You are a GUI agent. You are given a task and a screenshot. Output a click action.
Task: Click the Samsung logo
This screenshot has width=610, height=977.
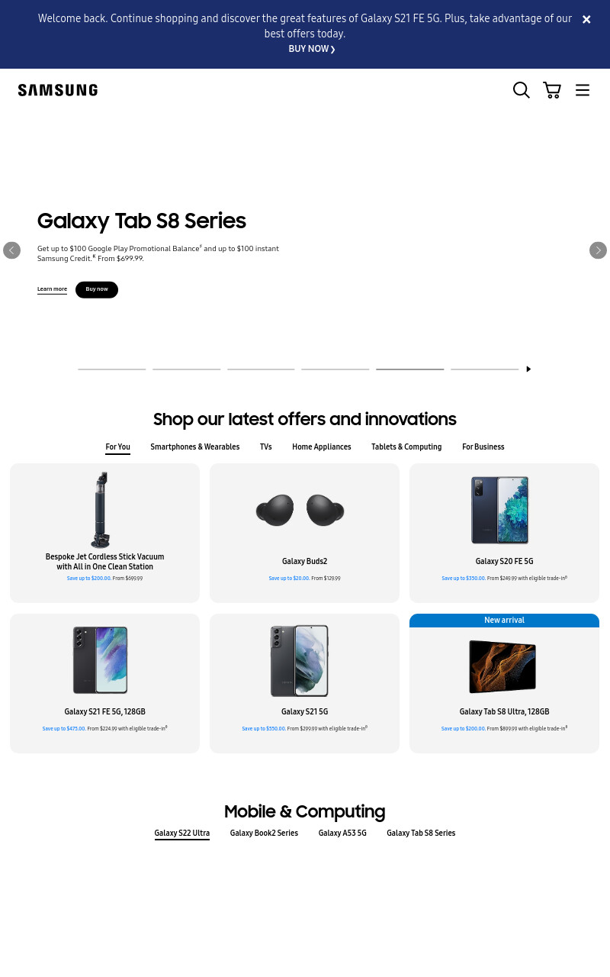(x=58, y=90)
